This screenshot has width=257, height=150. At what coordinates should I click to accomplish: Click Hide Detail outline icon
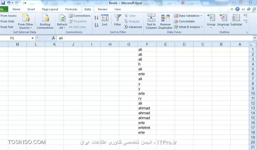coord(245,21)
